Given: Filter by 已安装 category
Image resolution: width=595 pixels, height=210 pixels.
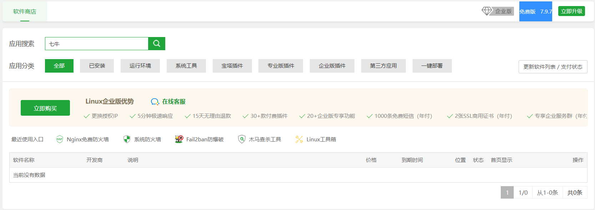Looking at the screenshot, I should pos(97,66).
